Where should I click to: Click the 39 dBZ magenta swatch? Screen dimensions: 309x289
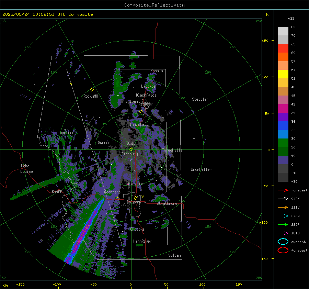[283, 109]
